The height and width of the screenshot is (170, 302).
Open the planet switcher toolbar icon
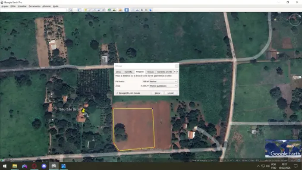[120, 10]
